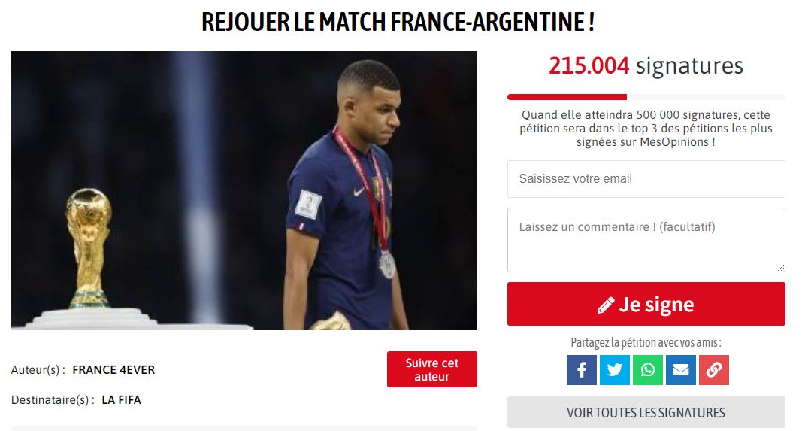Share the petition via WhatsApp
This screenshot has height=431, width=805.
click(x=647, y=370)
